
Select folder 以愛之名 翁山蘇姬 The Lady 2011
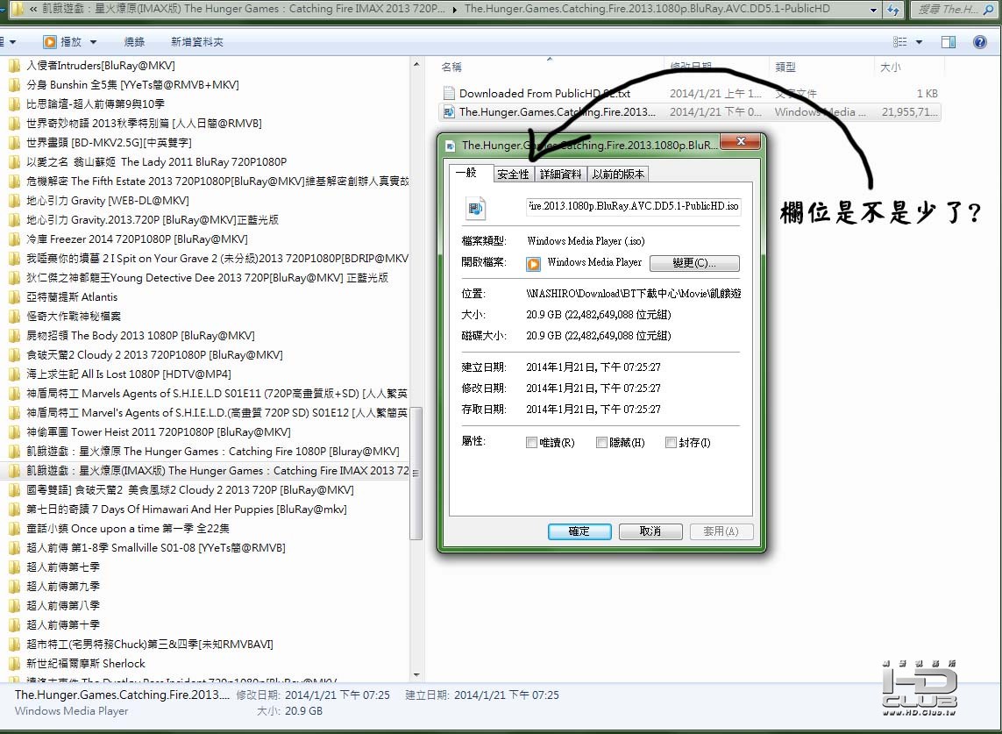point(157,161)
